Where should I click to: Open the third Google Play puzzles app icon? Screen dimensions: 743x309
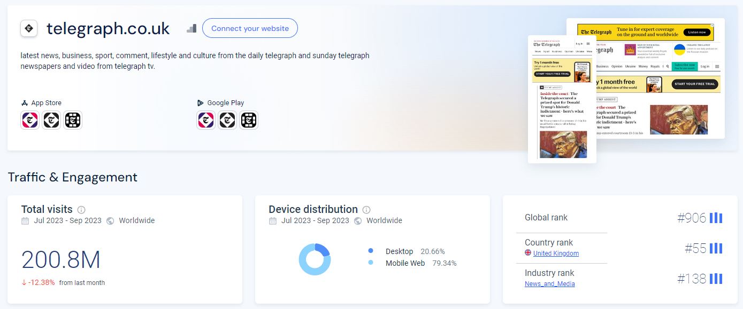click(x=249, y=120)
